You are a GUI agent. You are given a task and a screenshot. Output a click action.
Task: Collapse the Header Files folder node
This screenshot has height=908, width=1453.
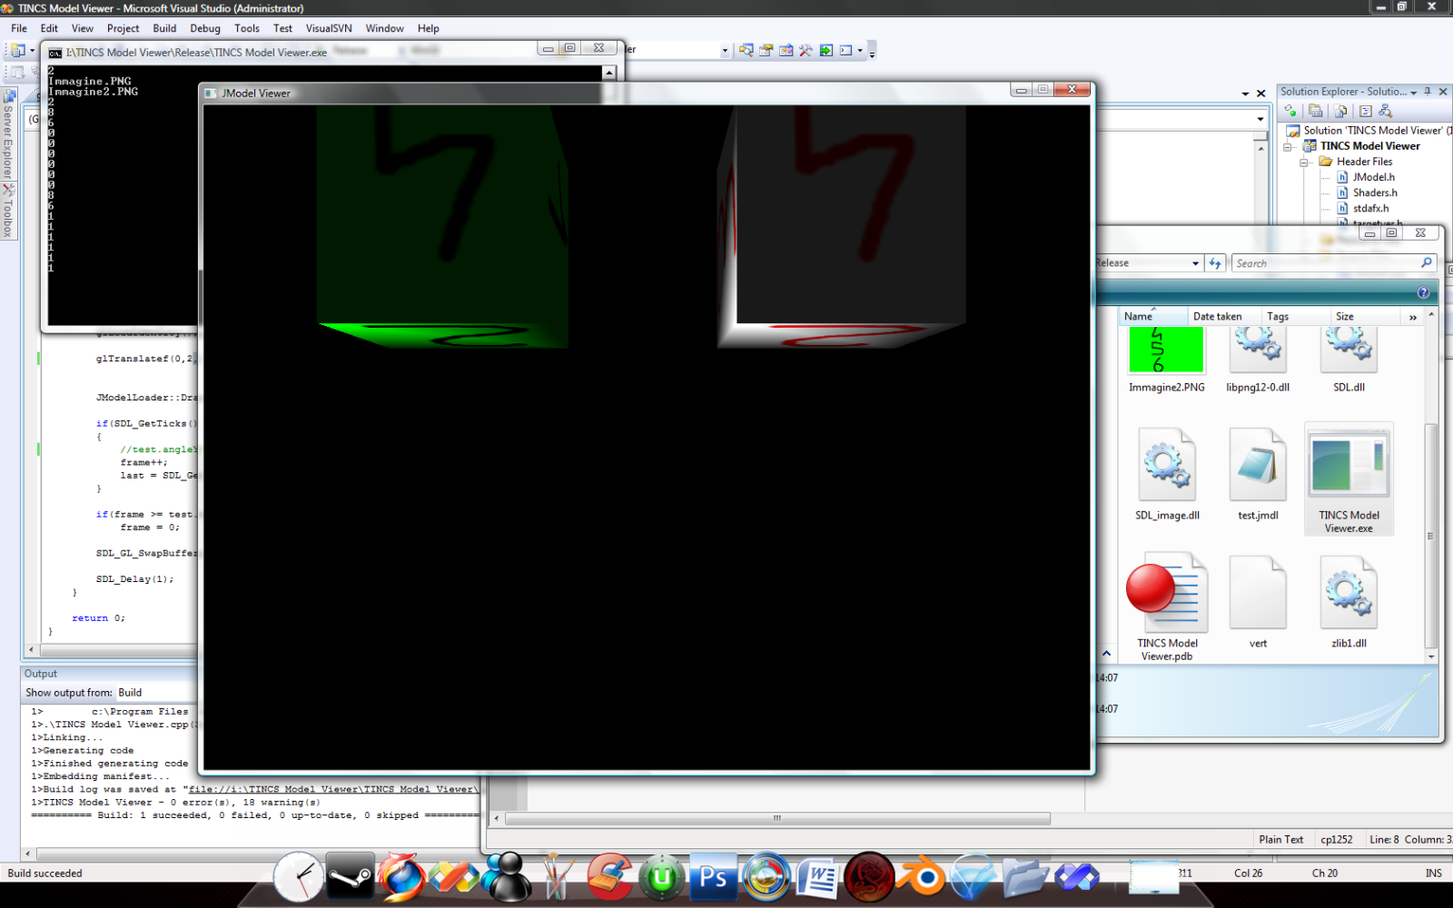pyautogui.click(x=1304, y=163)
